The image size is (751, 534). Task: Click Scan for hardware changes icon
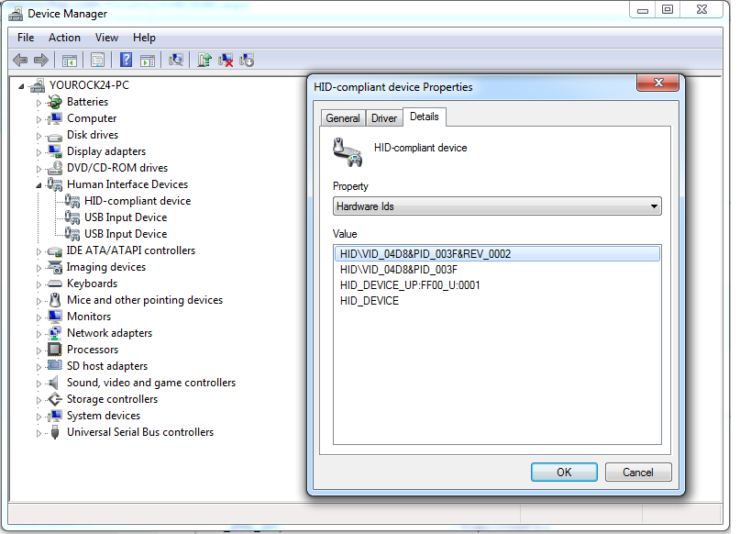pos(176,61)
